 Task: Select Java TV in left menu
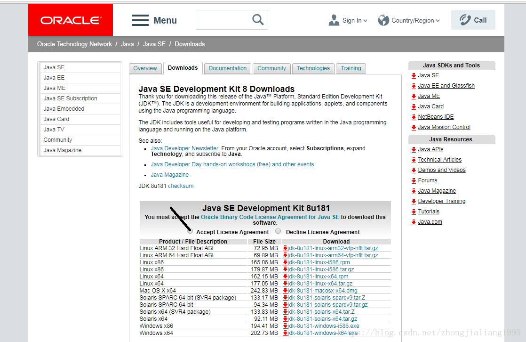[80, 130]
